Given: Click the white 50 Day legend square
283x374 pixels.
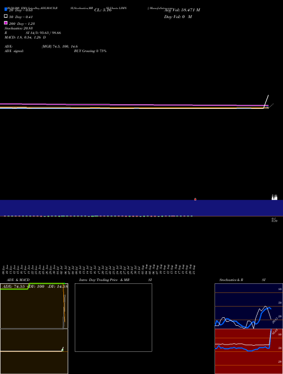Looking at the screenshot, I should tap(6, 16).
